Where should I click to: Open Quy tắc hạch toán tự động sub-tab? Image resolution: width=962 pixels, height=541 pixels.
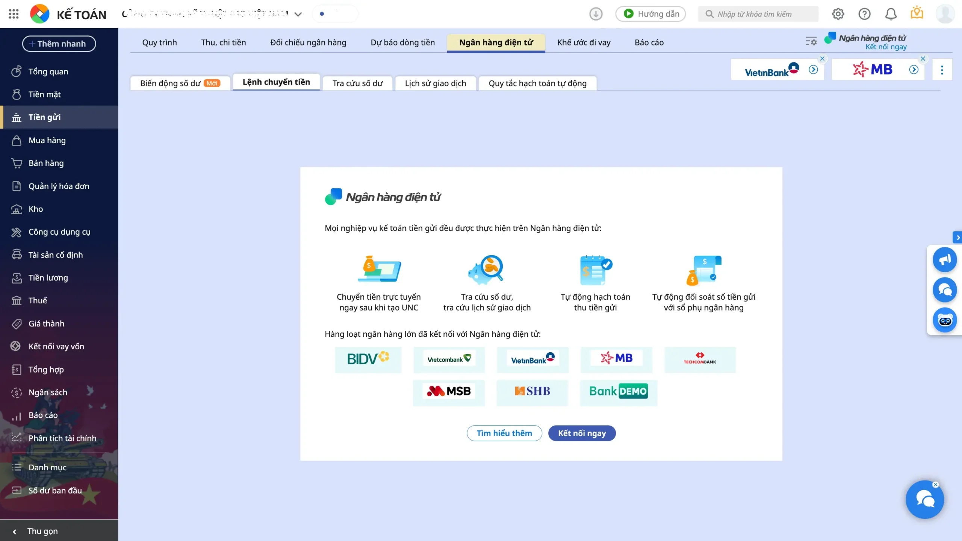[537, 83]
